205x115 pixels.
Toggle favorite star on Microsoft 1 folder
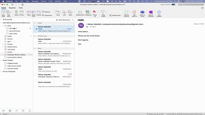click(30, 28)
